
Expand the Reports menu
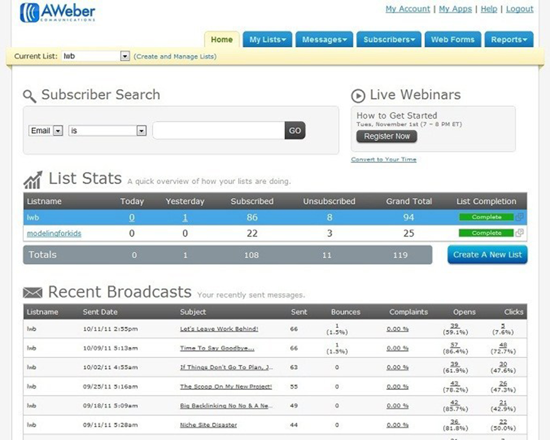click(x=509, y=40)
